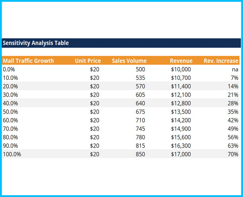Select the Revenue column header
This screenshot has width=243, height=197.
(181, 61)
